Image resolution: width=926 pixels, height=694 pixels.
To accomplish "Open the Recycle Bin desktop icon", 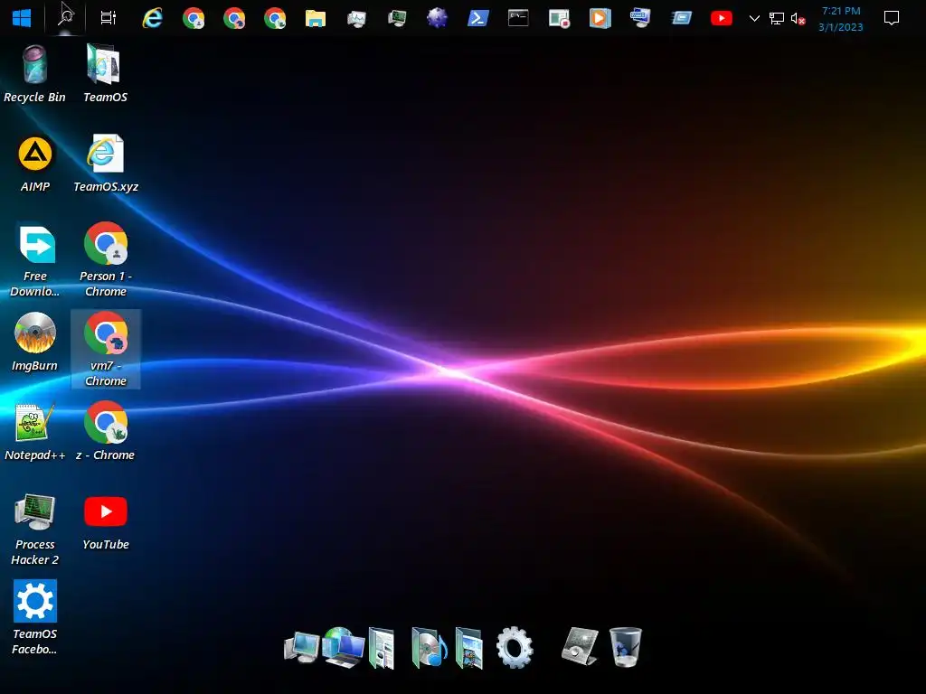I will (35, 74).
